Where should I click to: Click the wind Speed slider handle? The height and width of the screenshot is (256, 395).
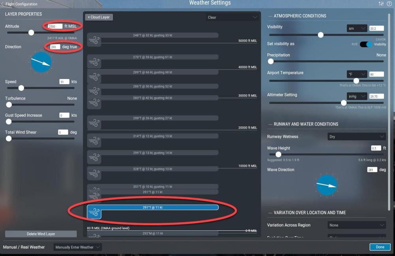pos(21,88)
